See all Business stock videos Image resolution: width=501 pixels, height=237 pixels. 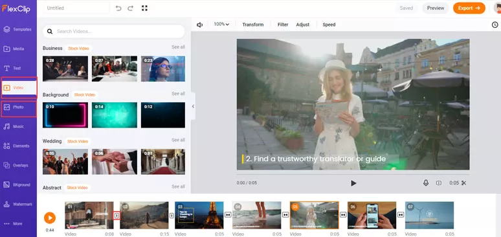tap(178, 47)
